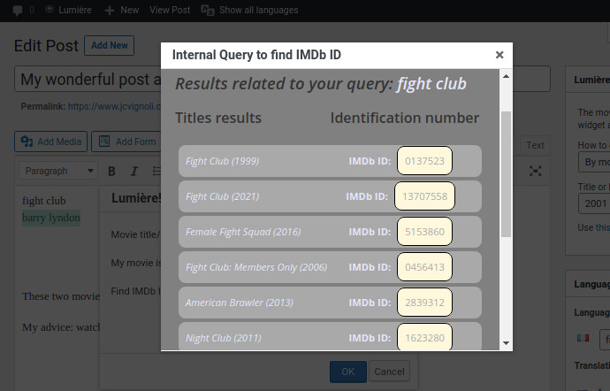Click the bulleted list icon in editor toolbar
610x391 pixels.
[156, 171]
